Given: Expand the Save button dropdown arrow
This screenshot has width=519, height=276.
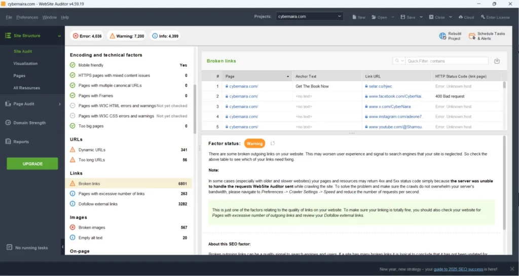Looking at the screenshot, I should [x=421, y=17].
